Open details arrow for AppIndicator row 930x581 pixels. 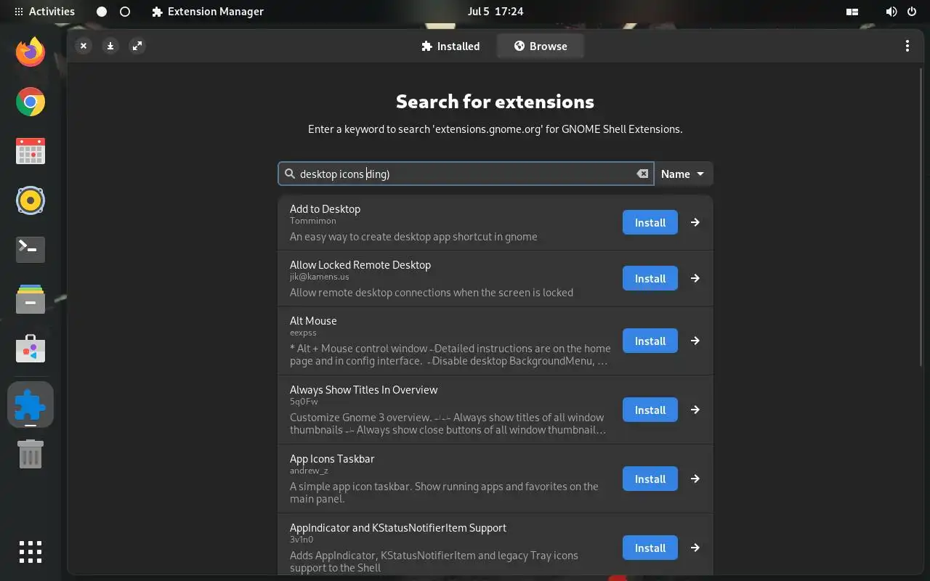695,548
